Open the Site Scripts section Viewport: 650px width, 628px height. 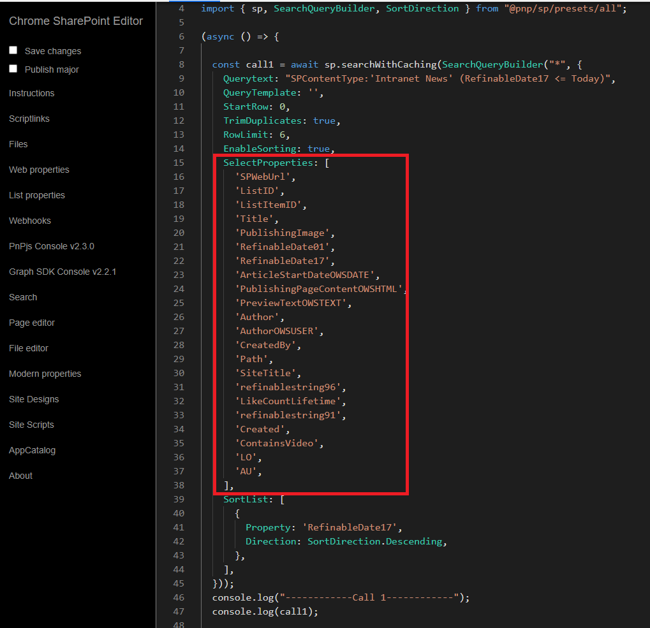pos(31,425)
